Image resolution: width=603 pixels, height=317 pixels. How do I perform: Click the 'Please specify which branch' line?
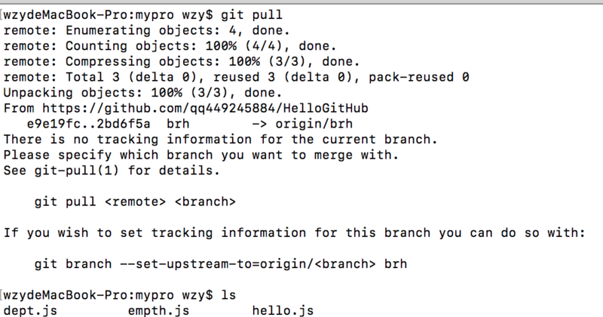200,155
